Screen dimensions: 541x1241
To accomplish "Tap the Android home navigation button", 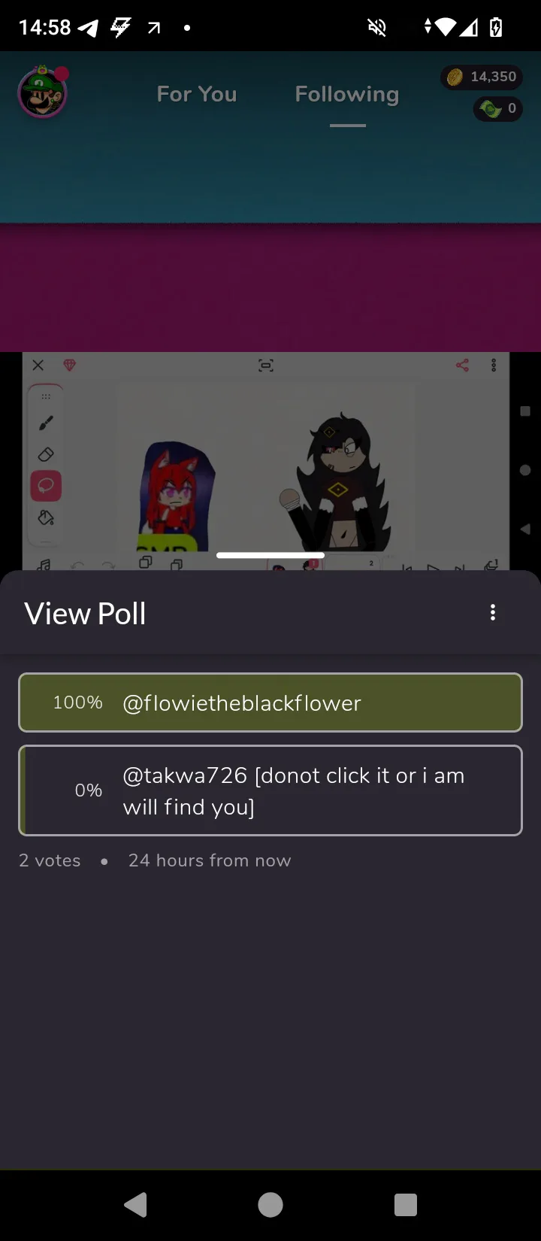I will [x=270, y=1205].
